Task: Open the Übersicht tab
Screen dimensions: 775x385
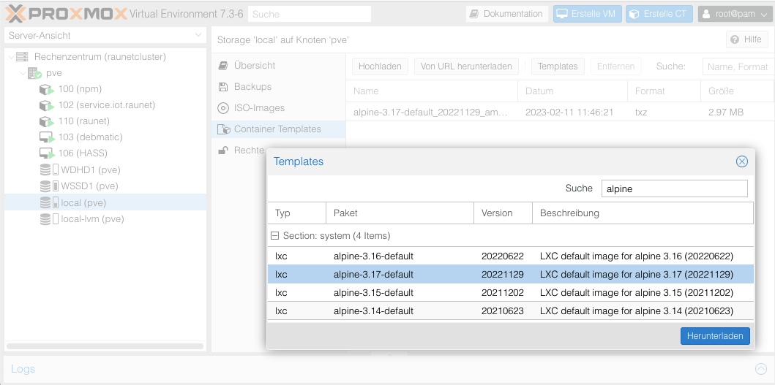Action: point(254,66)
